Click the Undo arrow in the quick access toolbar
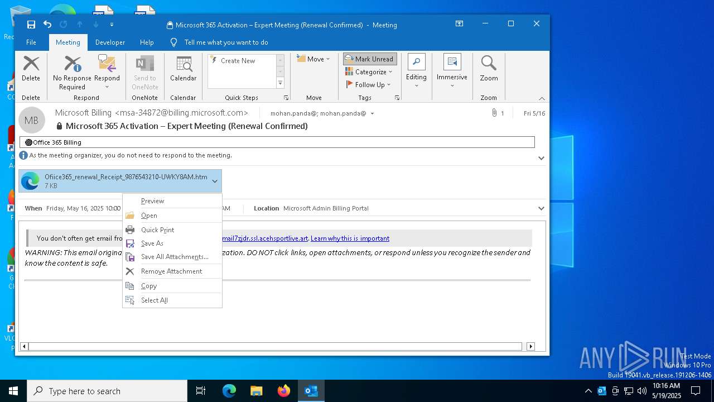 click(47, 25)
